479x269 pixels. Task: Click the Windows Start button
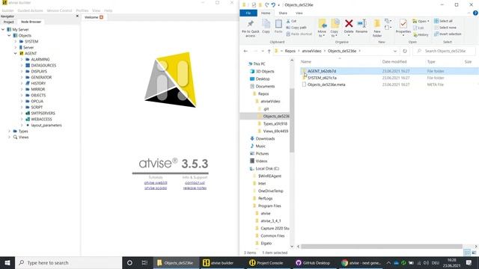(7, 262)
